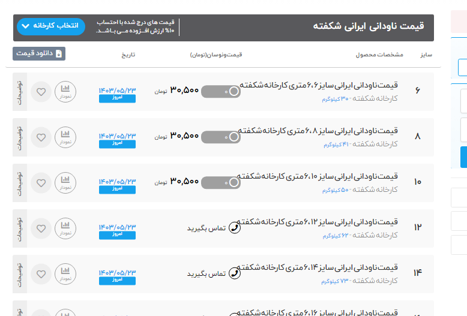This screenshot has width=467, height=316.
Task: Add the size 14 product to favorites
Action: coord(41,274)
